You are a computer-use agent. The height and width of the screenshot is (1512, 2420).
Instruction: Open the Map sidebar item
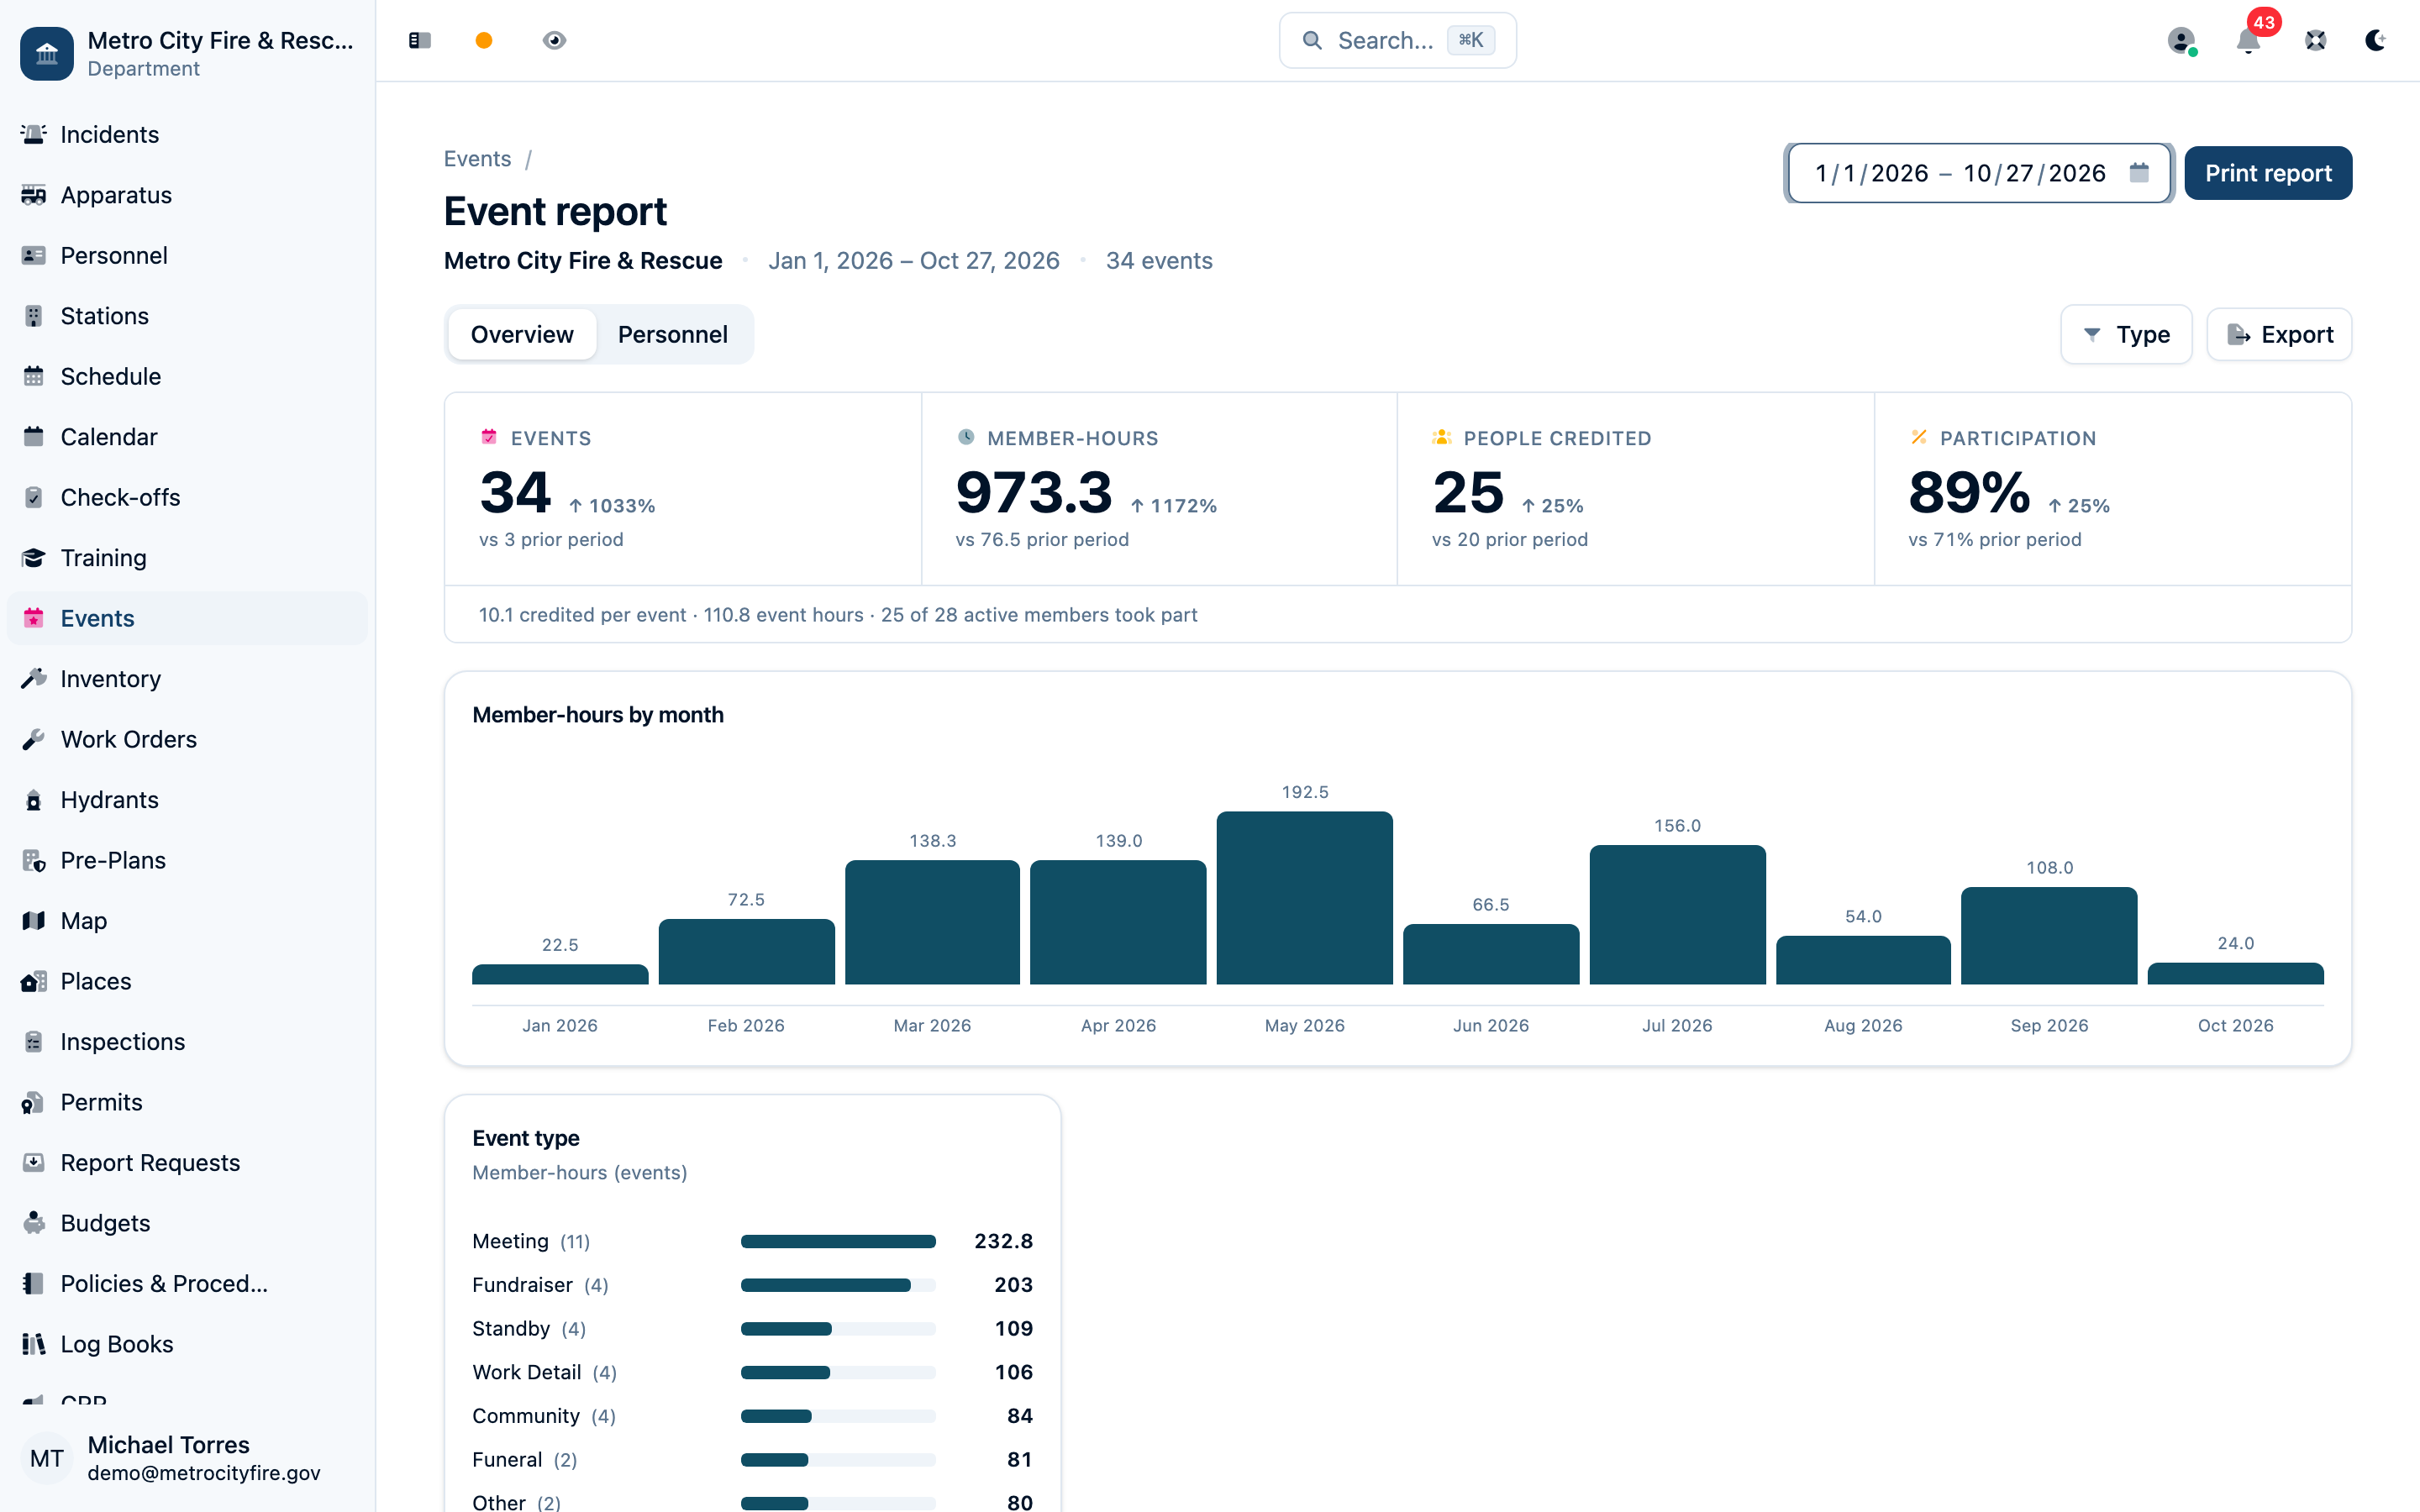tap(188, 921)
